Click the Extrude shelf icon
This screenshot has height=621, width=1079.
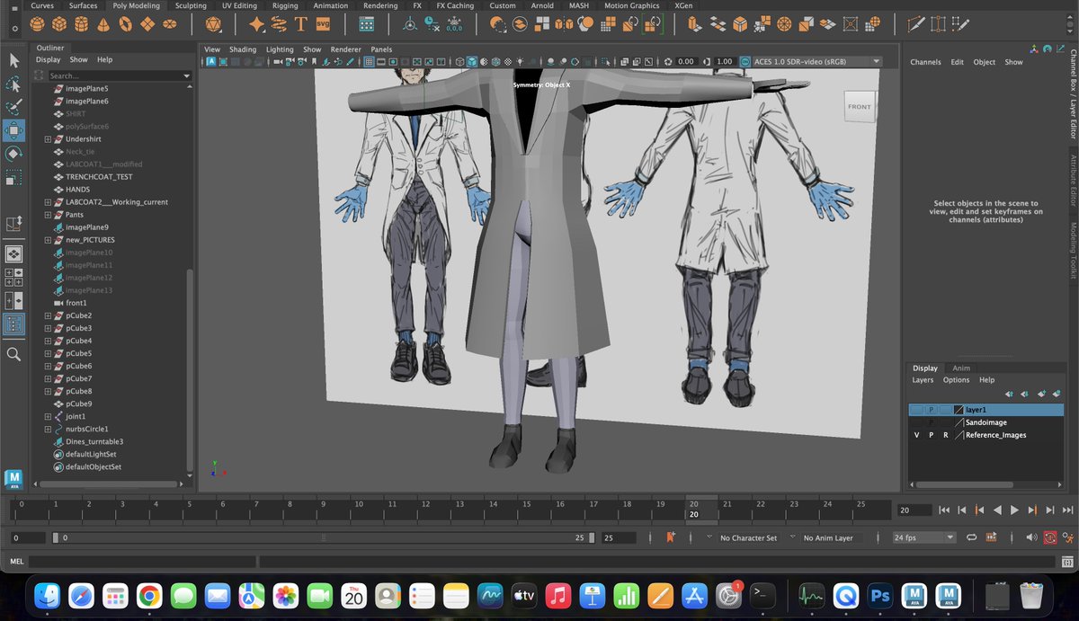[x=696, y=24]
